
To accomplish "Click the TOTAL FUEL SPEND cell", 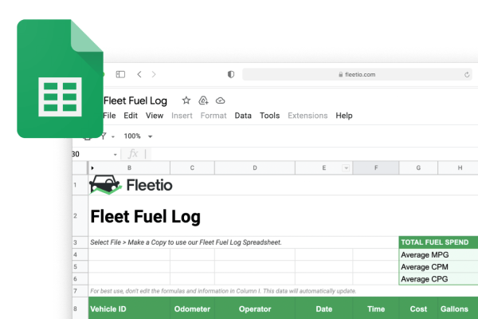I will click(x=438, y=242).
